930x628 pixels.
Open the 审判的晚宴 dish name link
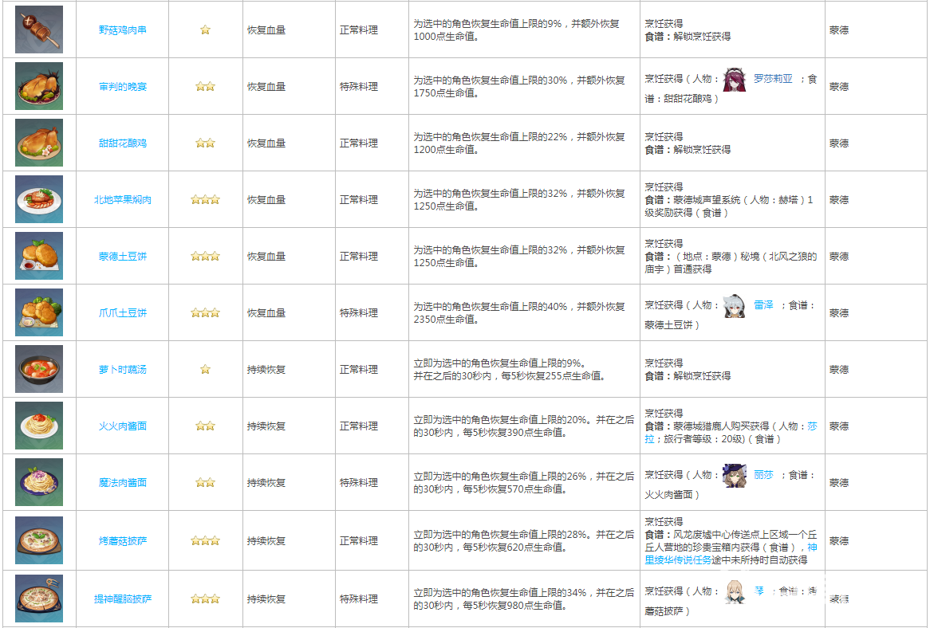(x=122, y=87)
